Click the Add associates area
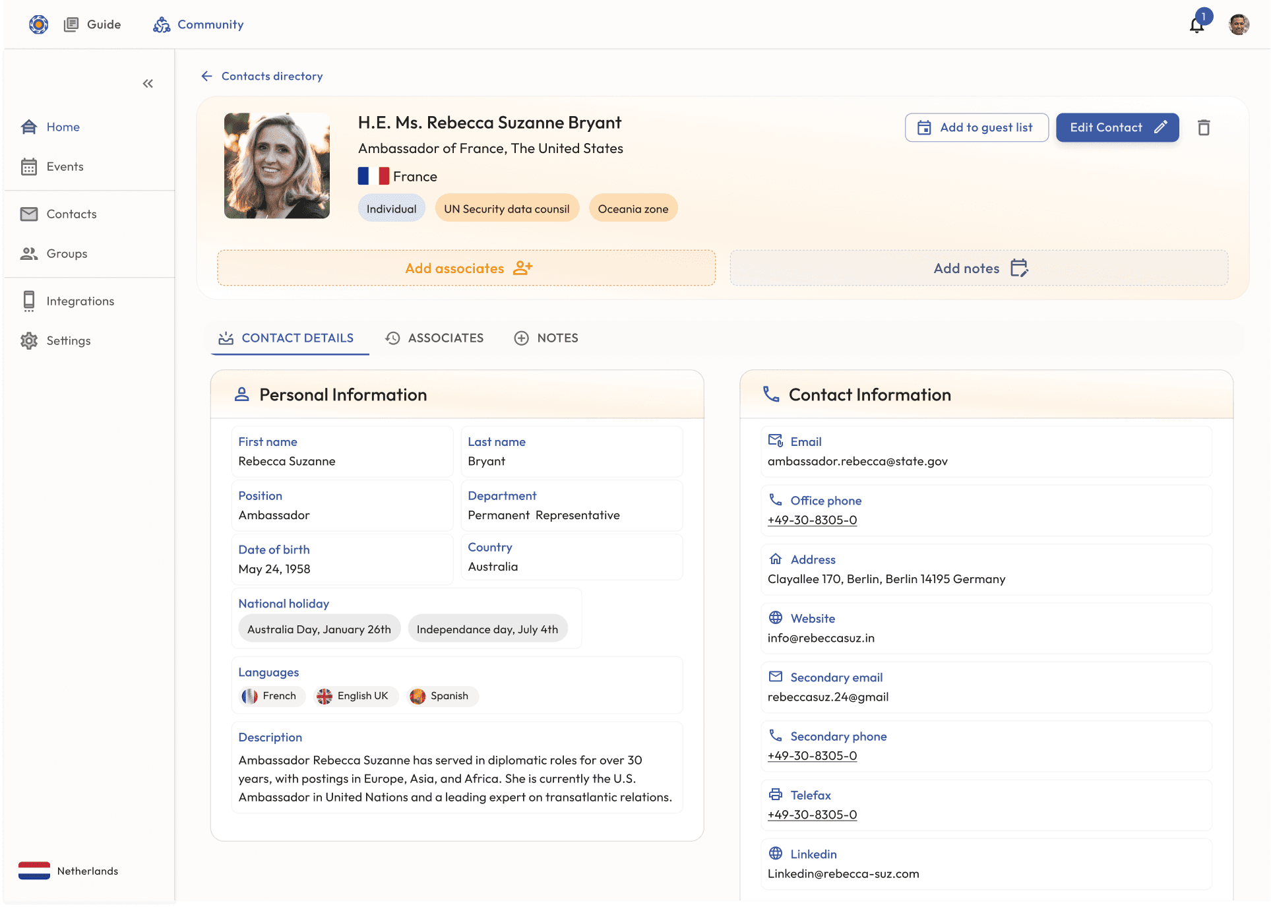This screenshot has width=1271, height=907. pos(466,268)
